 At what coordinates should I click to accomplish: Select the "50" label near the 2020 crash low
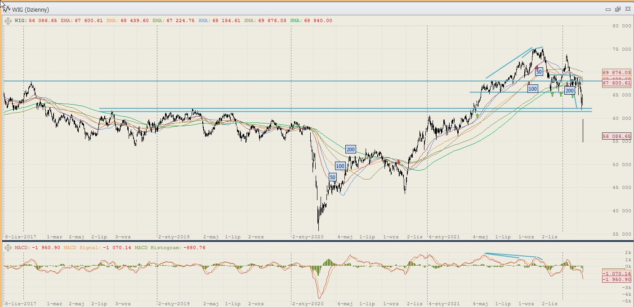tap(332, 177)
